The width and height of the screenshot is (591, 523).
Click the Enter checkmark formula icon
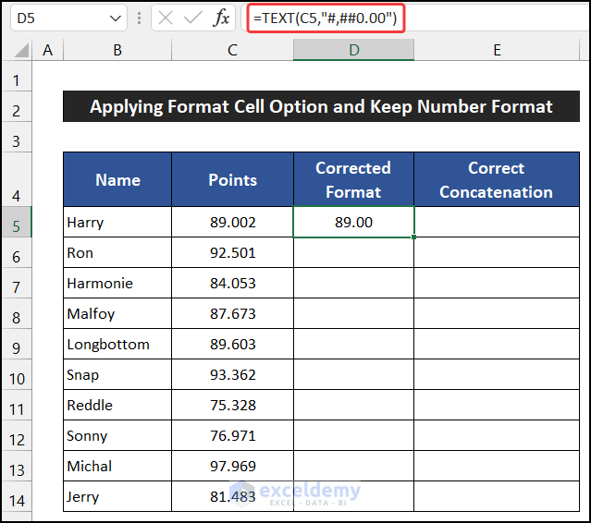point(192,18)
